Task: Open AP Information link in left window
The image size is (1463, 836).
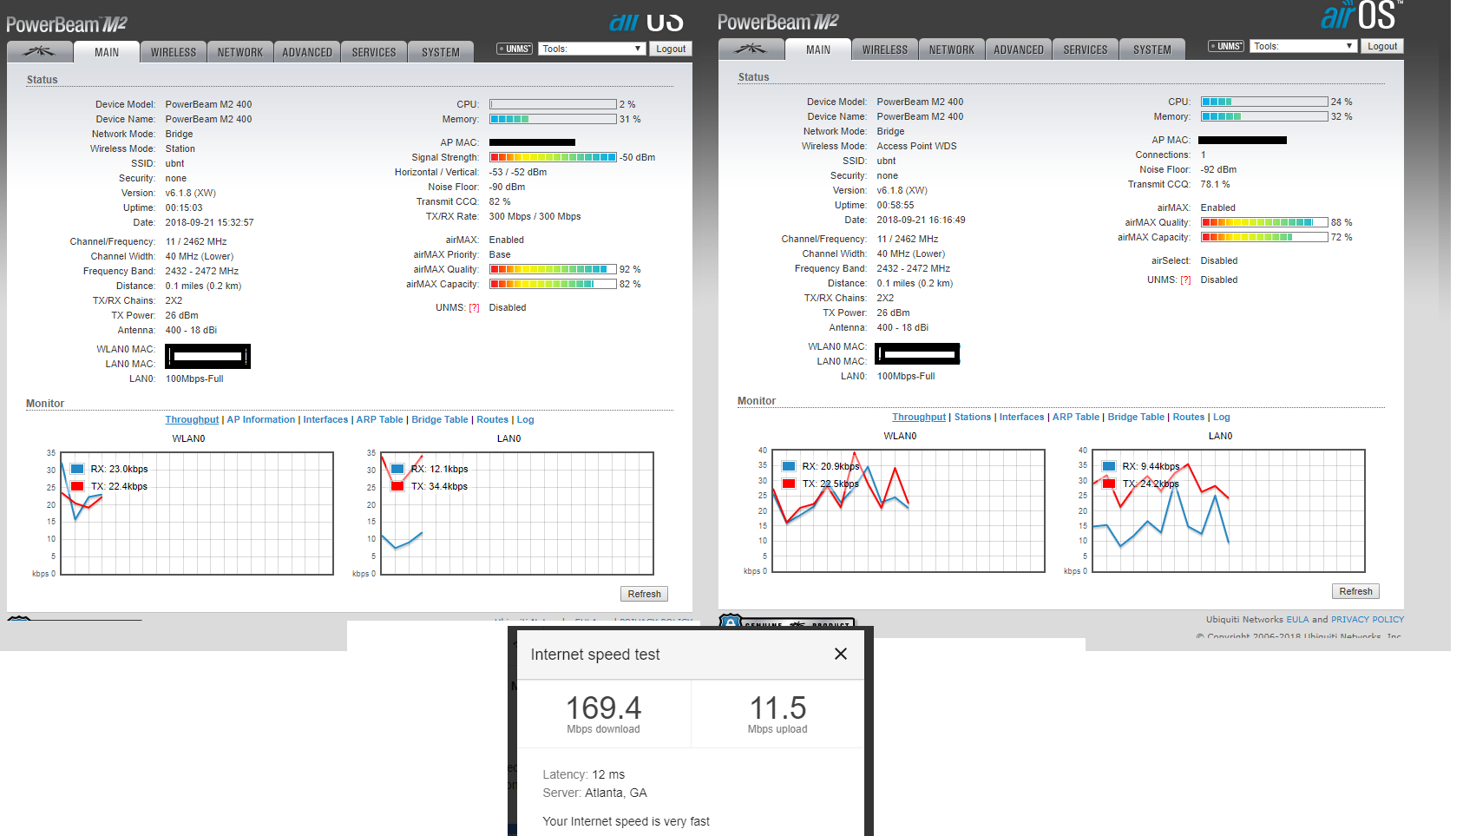Action: [x=261, y=419]
